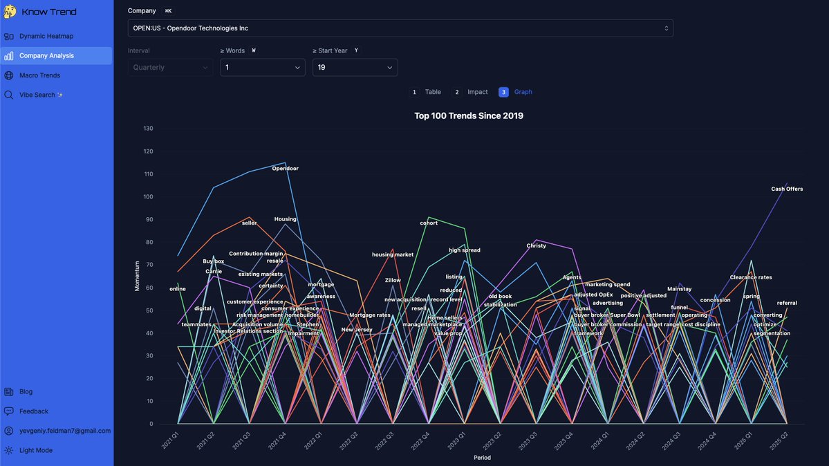The image size is (829, 466).
Task: Click the Know Trend logo icon
Action: tap(10, 11)
